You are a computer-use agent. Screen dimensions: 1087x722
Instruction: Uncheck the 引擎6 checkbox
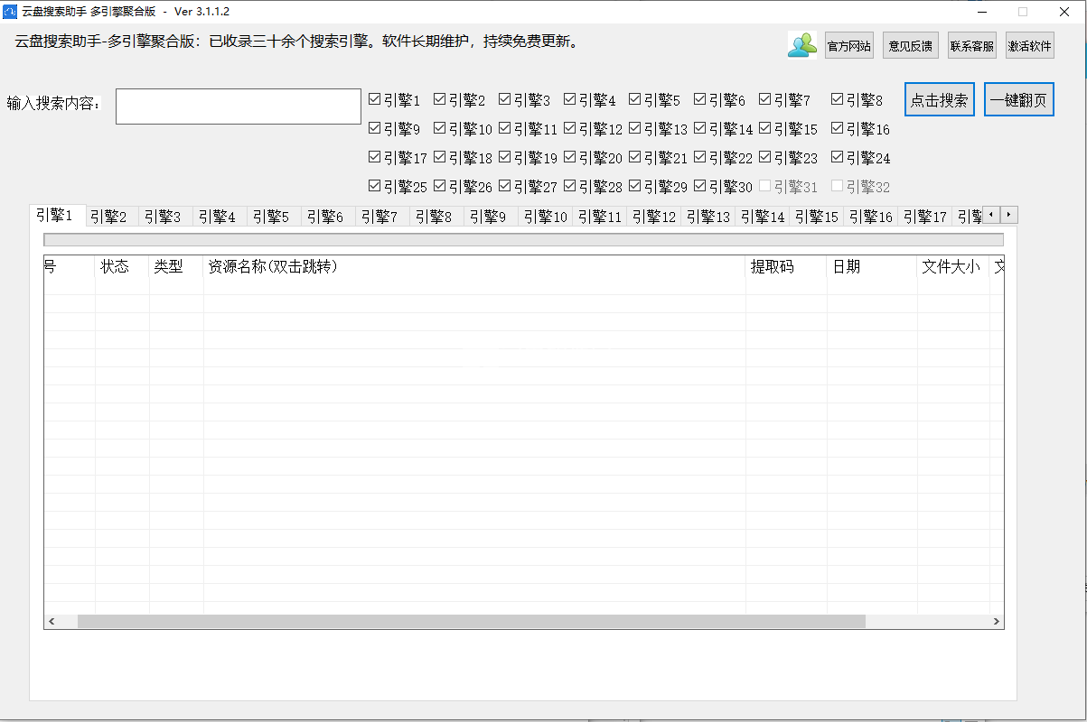tap(700, 99)
